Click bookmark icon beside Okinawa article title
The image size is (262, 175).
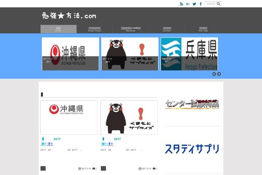click(43, 139)
